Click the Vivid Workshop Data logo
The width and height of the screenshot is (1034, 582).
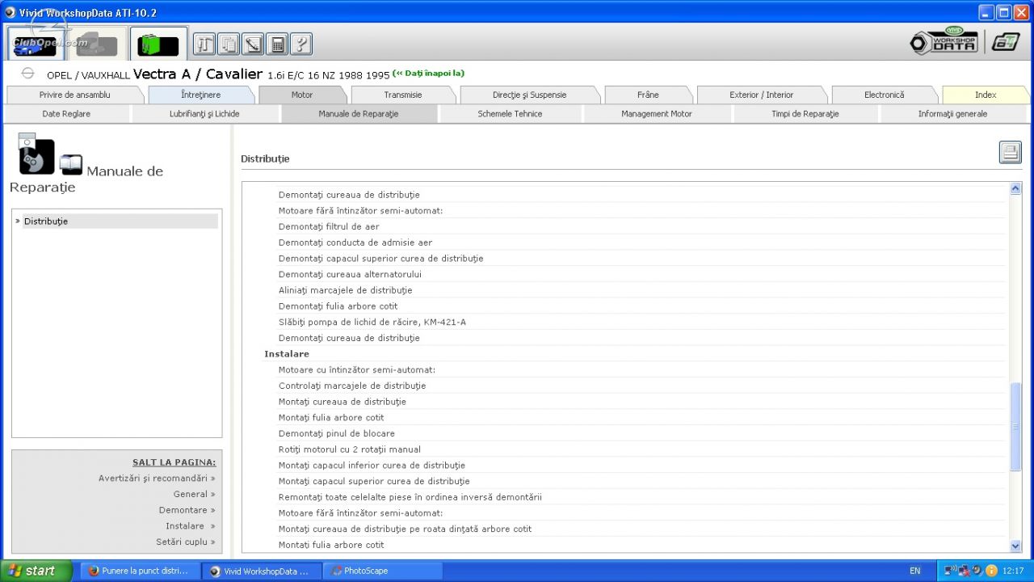point(944,42)
